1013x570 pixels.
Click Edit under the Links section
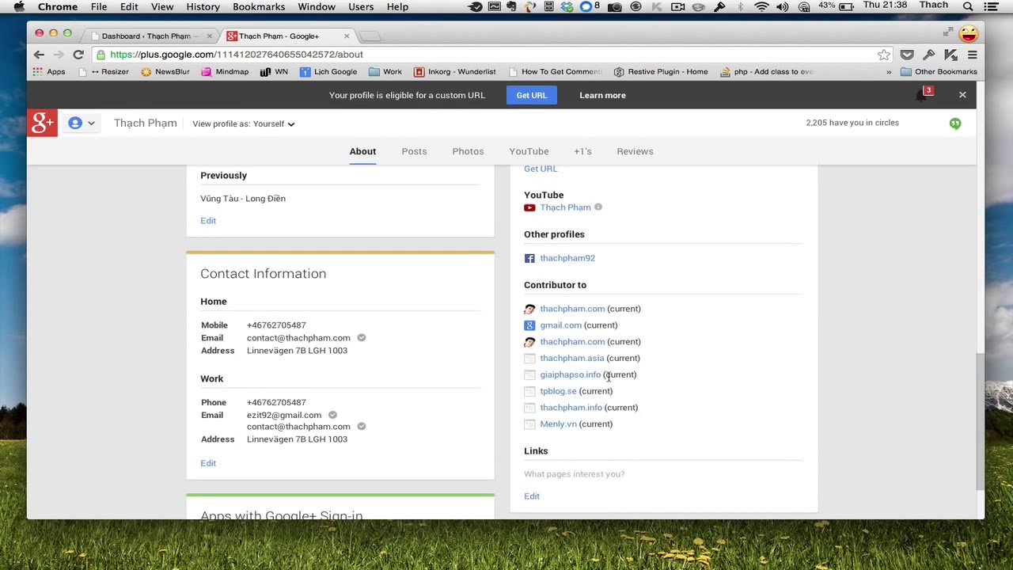[x=532, y=496]
